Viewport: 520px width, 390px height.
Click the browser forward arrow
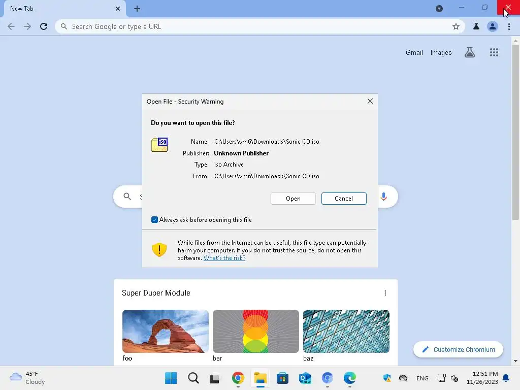[x=27, y=26]
